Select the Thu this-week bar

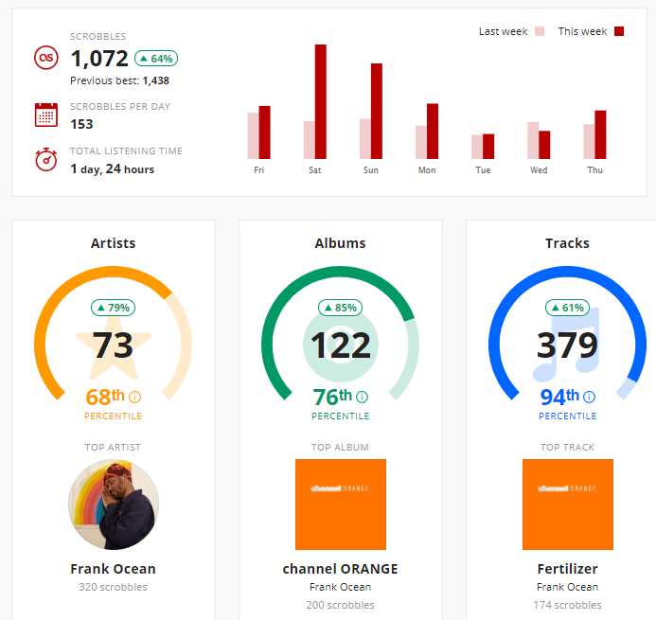point(600,134)
